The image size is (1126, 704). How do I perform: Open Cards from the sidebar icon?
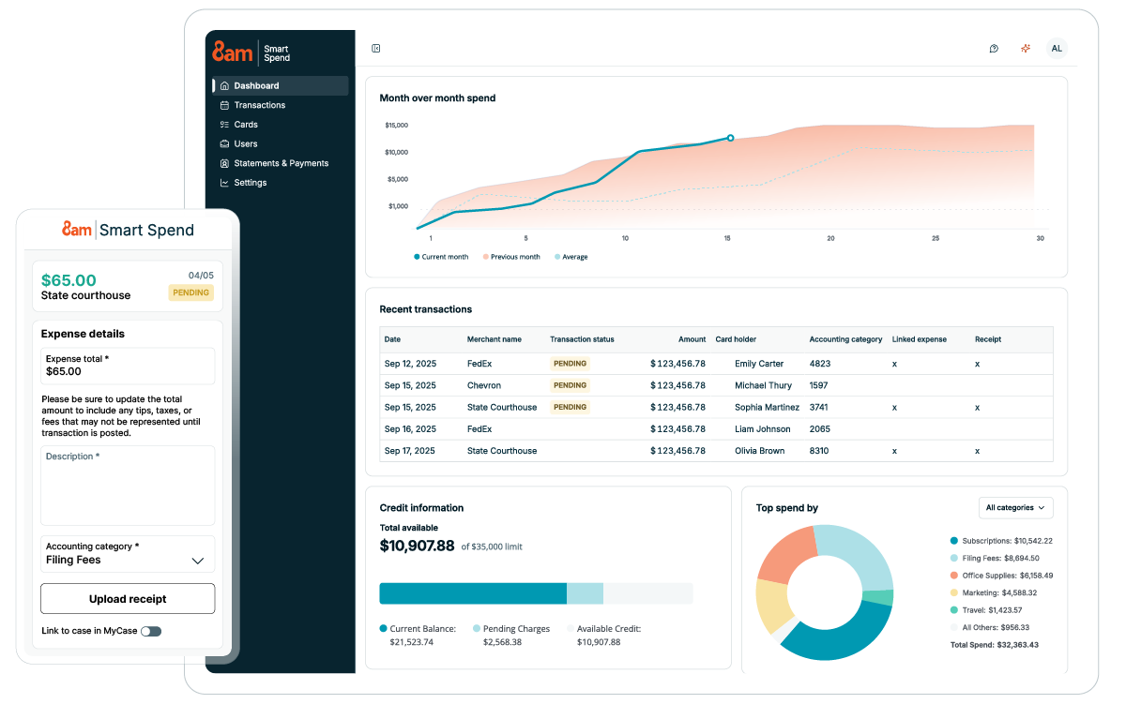click(x=224, y=124)
